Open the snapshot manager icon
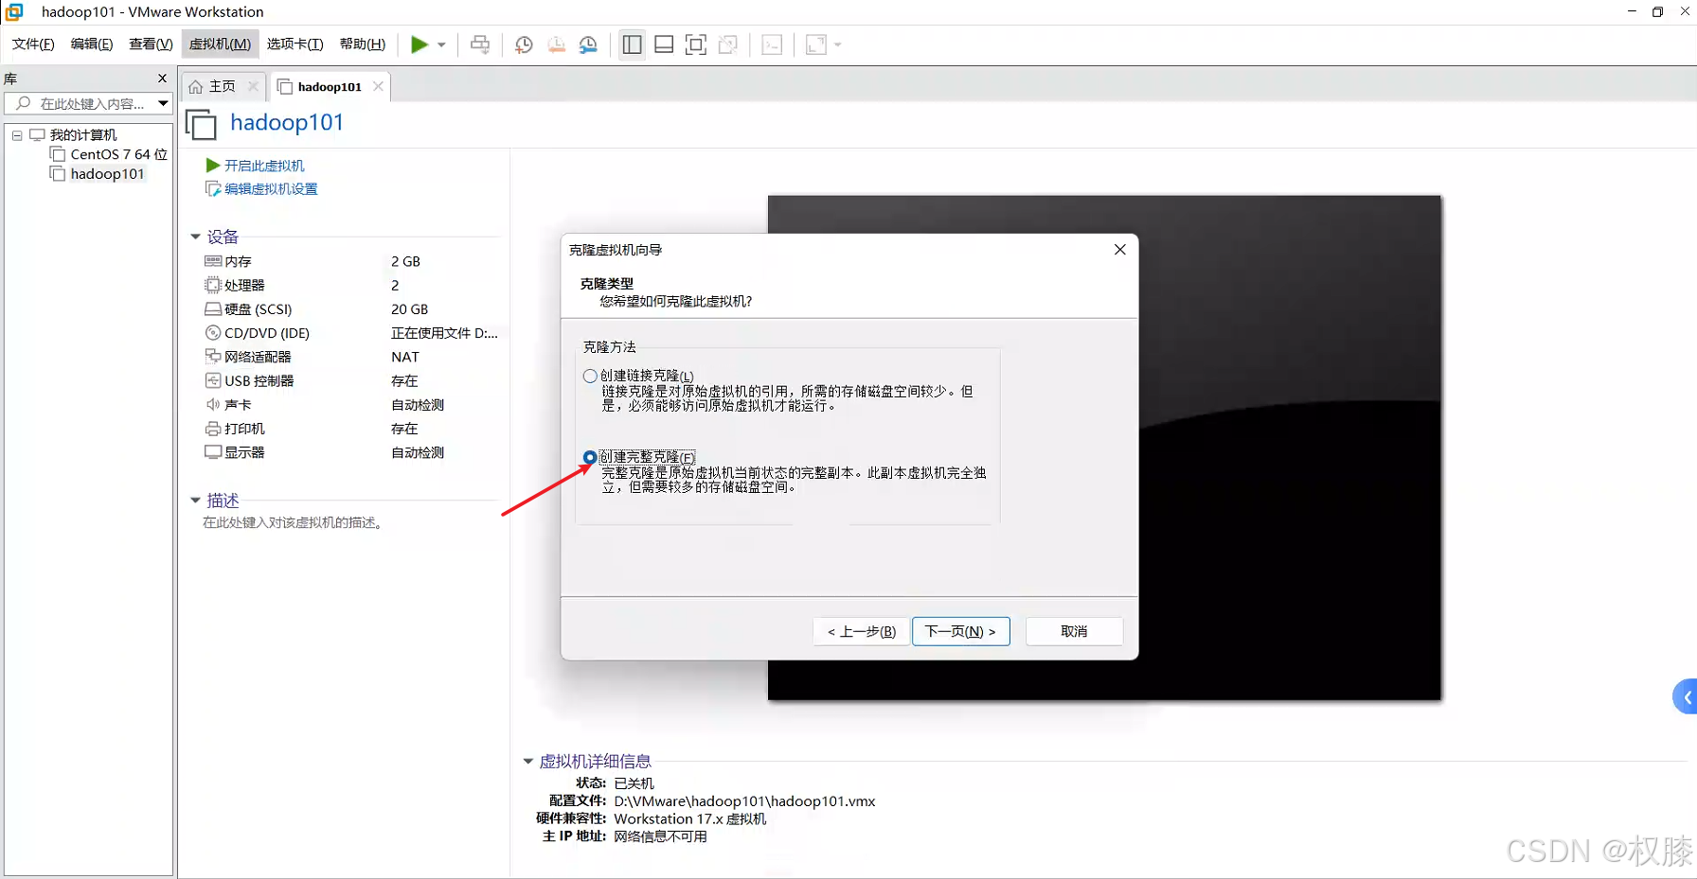1697x879 pixels. click(588, 44)
